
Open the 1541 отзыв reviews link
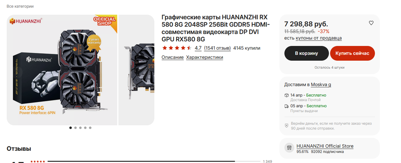click(217, 48)
